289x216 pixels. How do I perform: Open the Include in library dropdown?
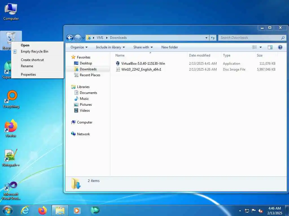pos(110,47)
